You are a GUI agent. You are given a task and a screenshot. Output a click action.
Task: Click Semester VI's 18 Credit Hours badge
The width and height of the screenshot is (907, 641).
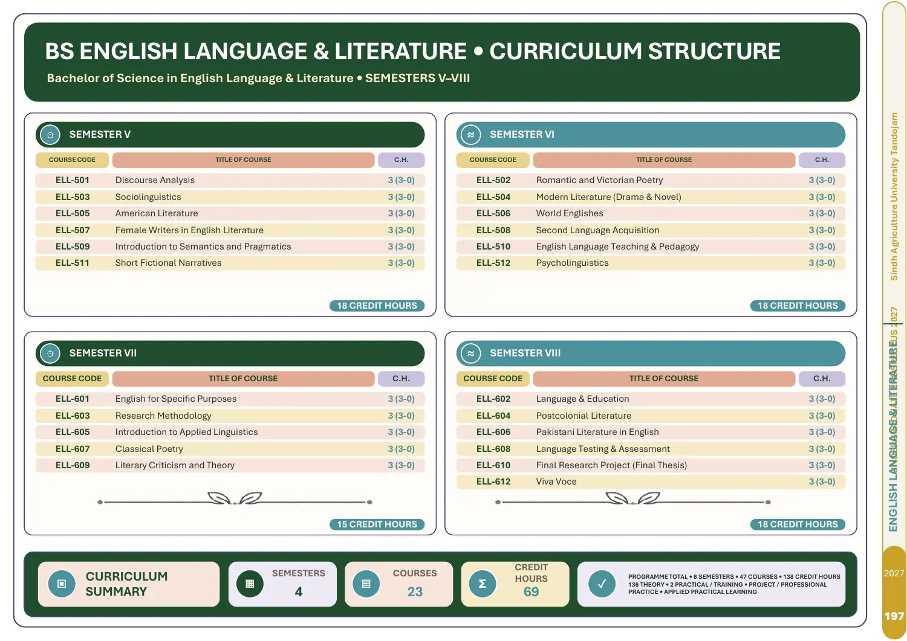798,306
